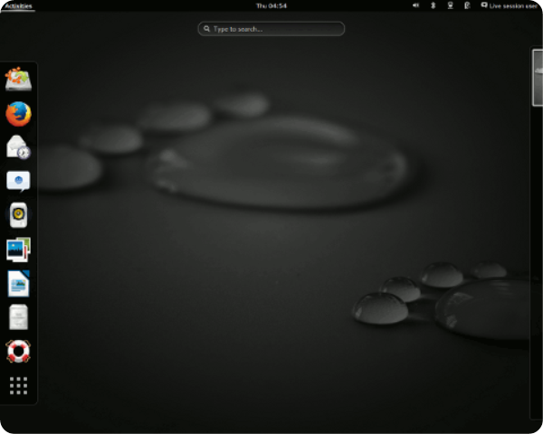543x434 pixels.
Task: Open the Files file manager icon
Action: (x=18, y=317)
